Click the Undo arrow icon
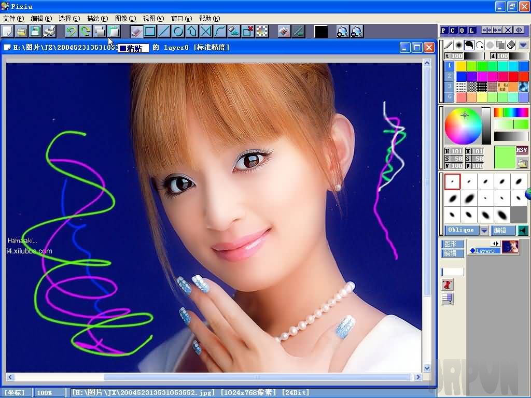The image size is (531, 398). point(72,32)
